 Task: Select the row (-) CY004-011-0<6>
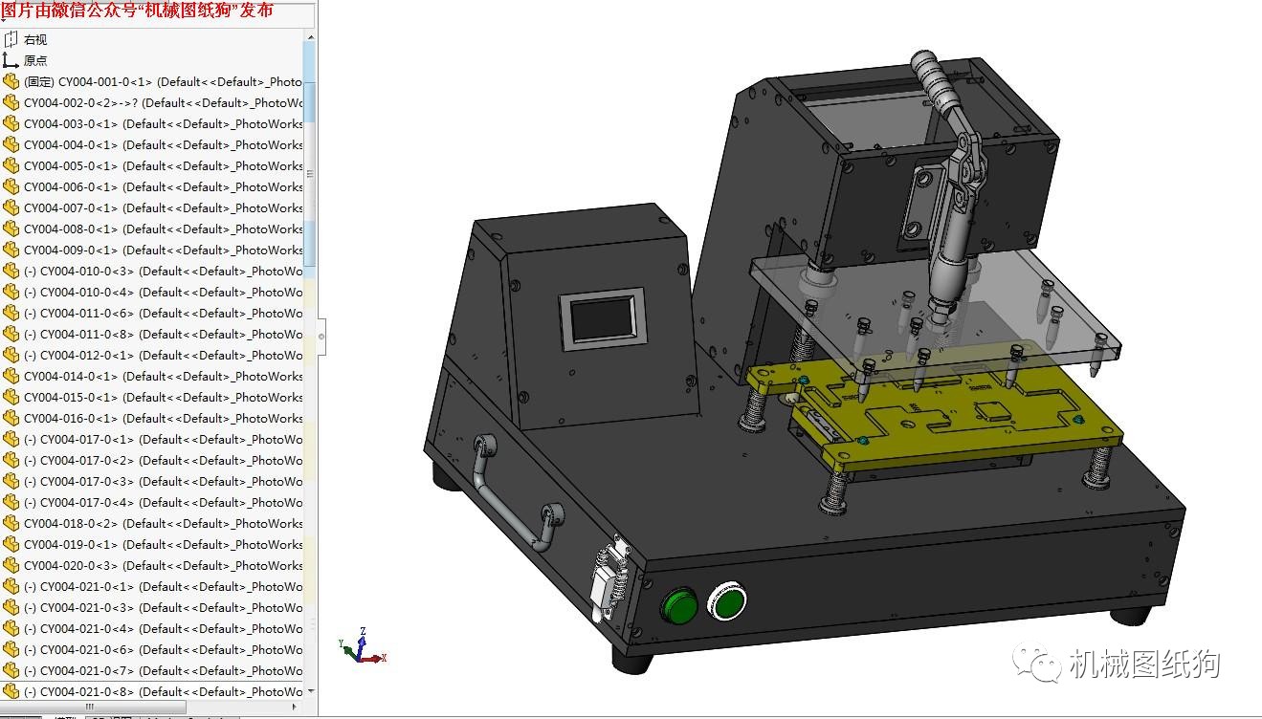click(x=152, y=313)
